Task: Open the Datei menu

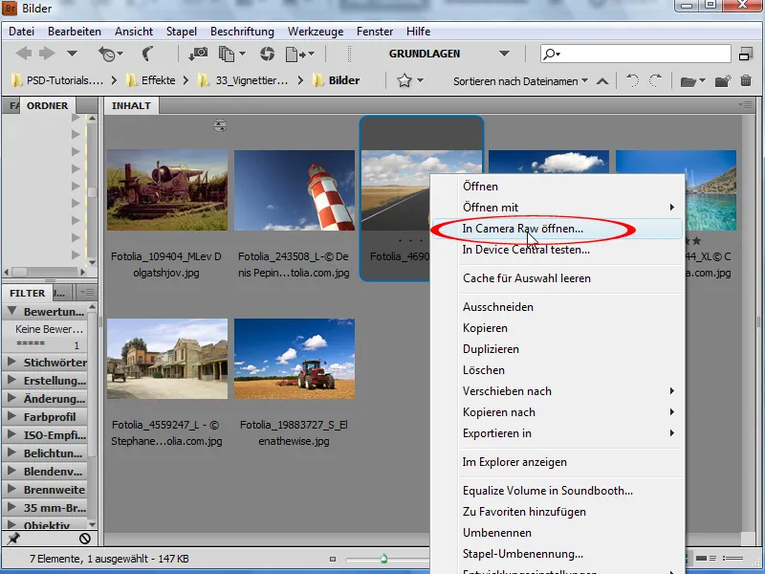Action: point(21,32)
